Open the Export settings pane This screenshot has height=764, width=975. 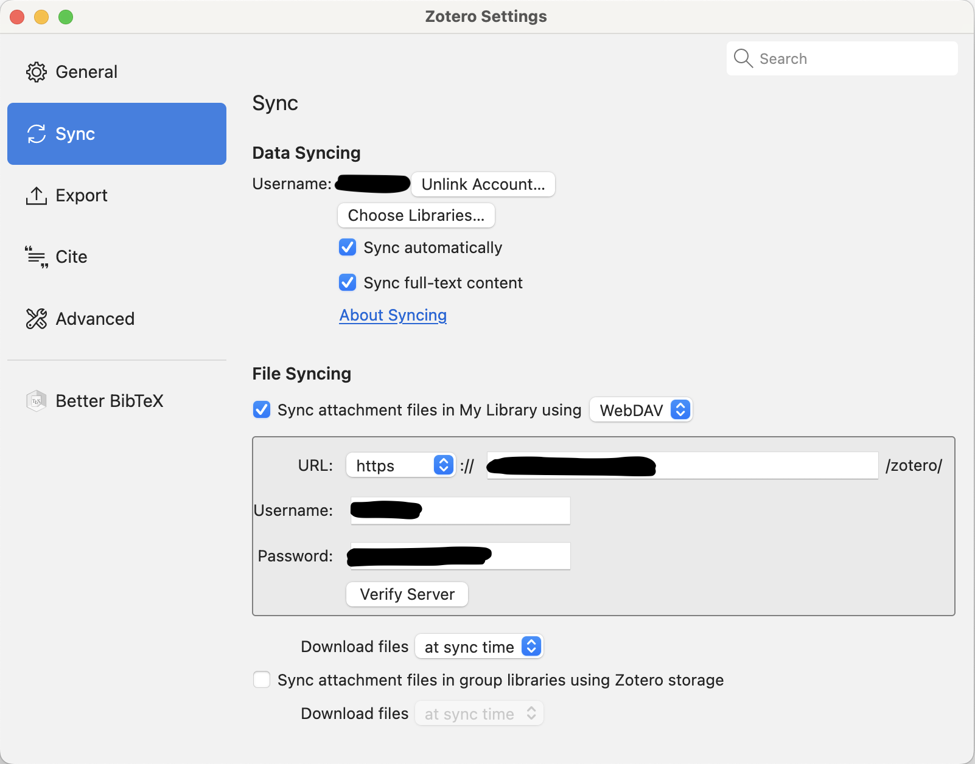point(81,196)
